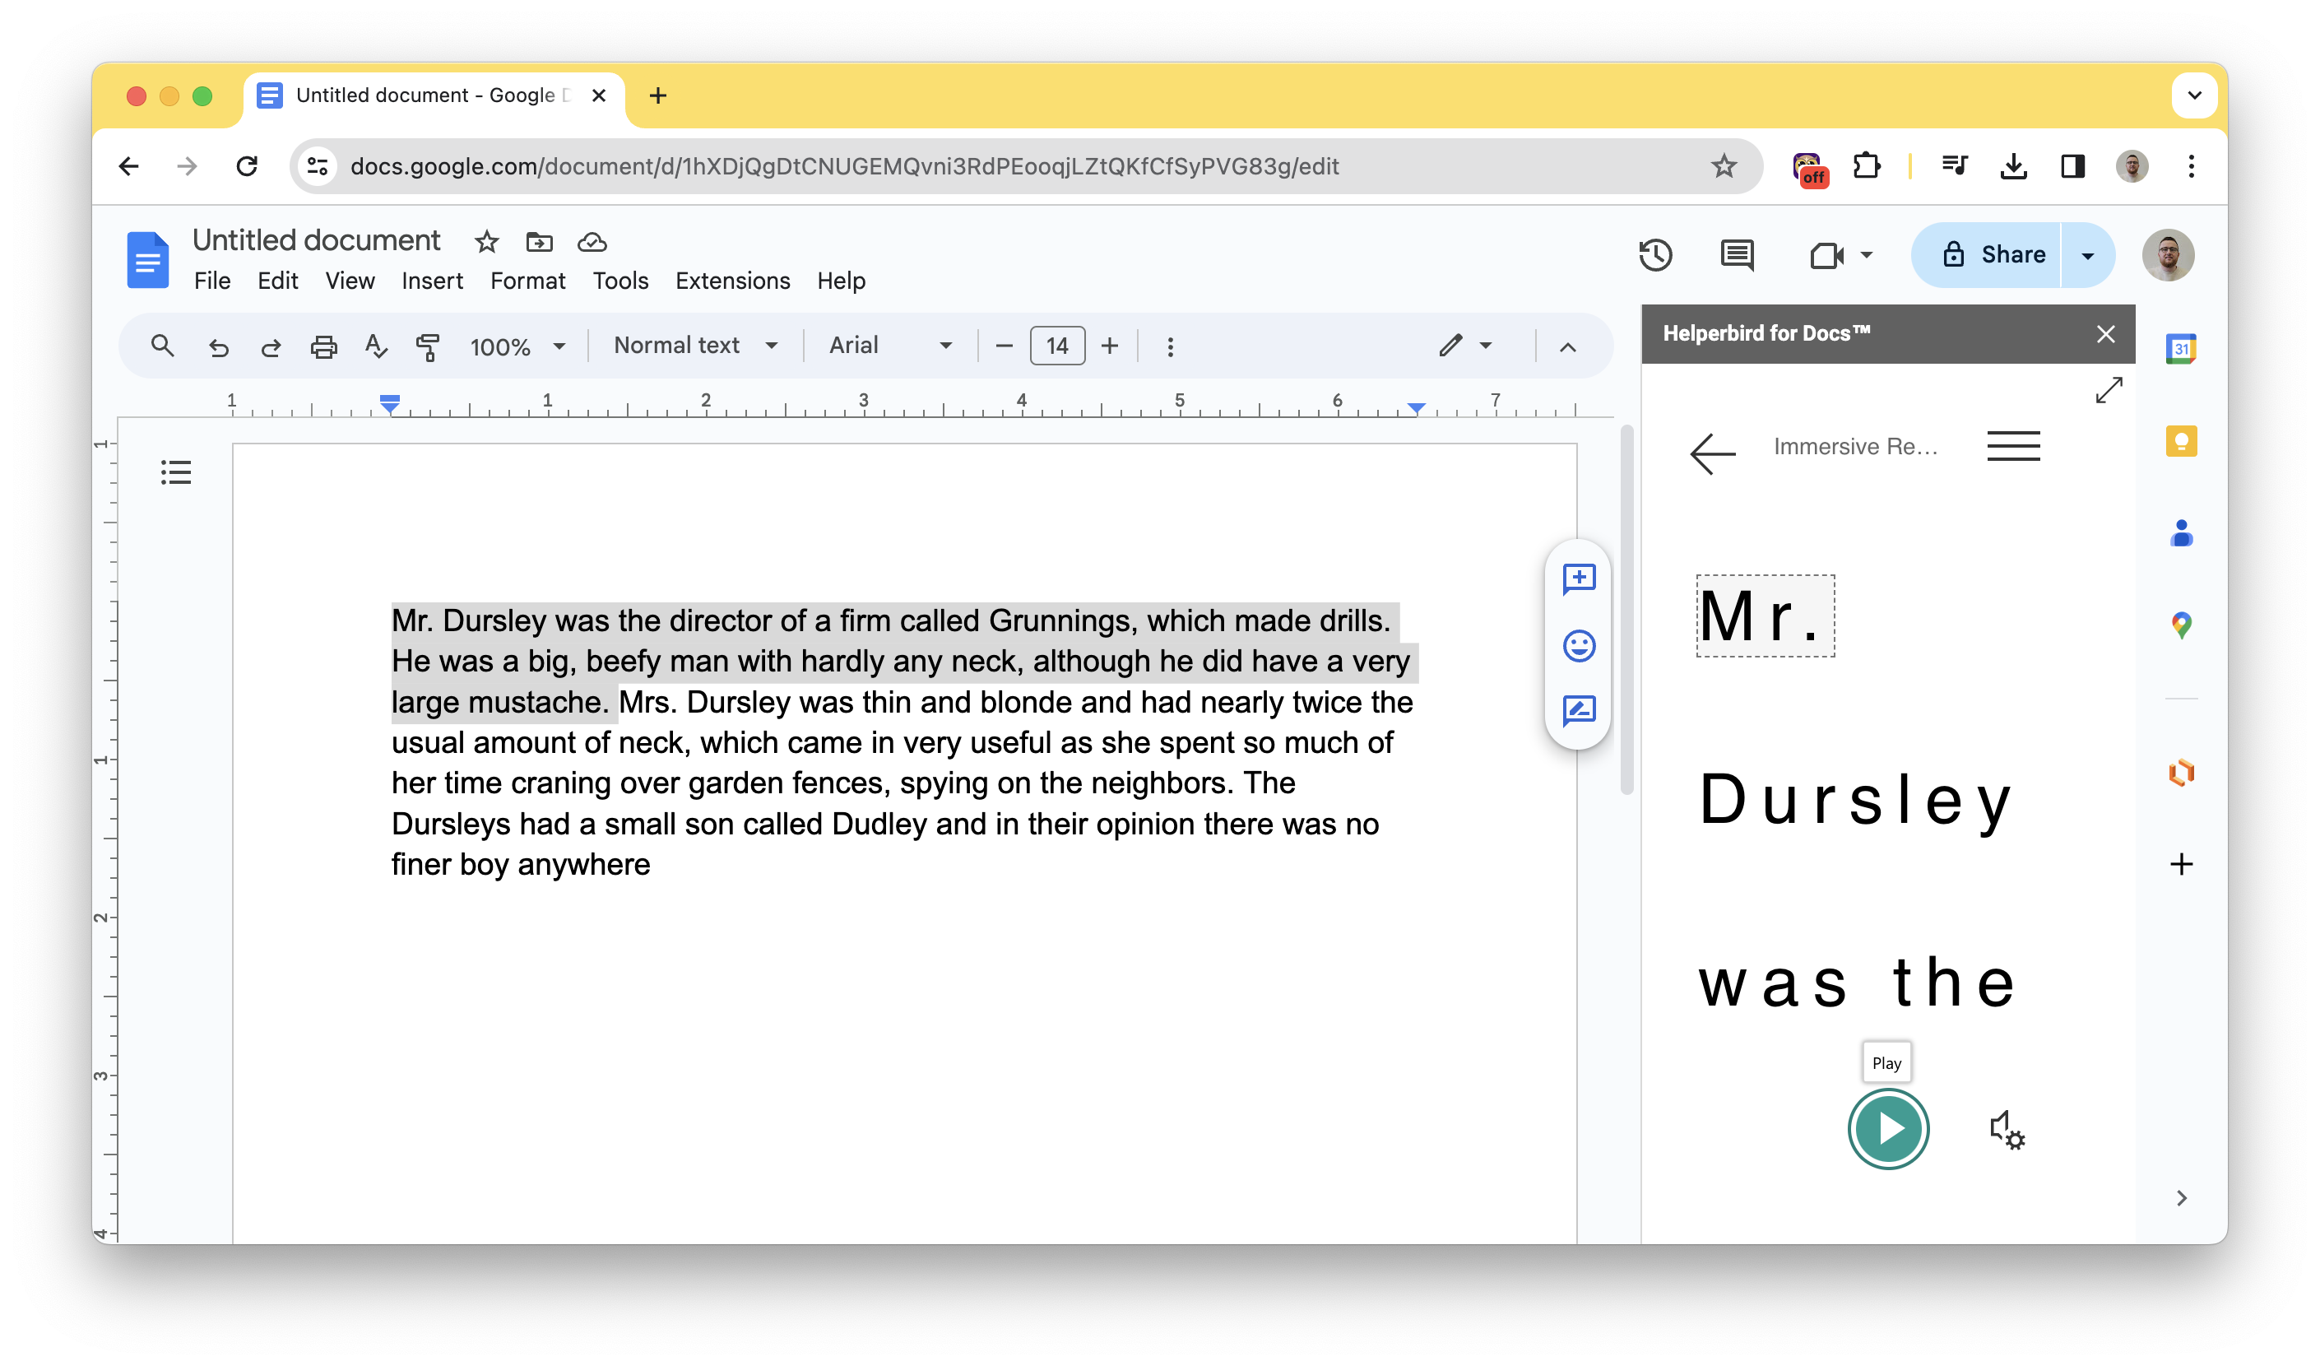
Task: Open version history
Action: click(1656, 255)
